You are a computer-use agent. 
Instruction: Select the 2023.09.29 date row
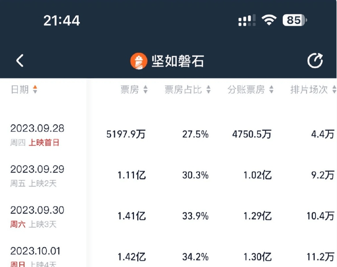coord(37,175)
